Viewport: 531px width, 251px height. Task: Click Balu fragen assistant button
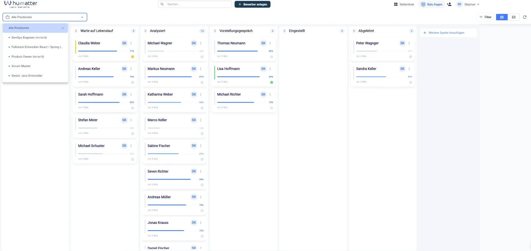[x=432, y=4]
